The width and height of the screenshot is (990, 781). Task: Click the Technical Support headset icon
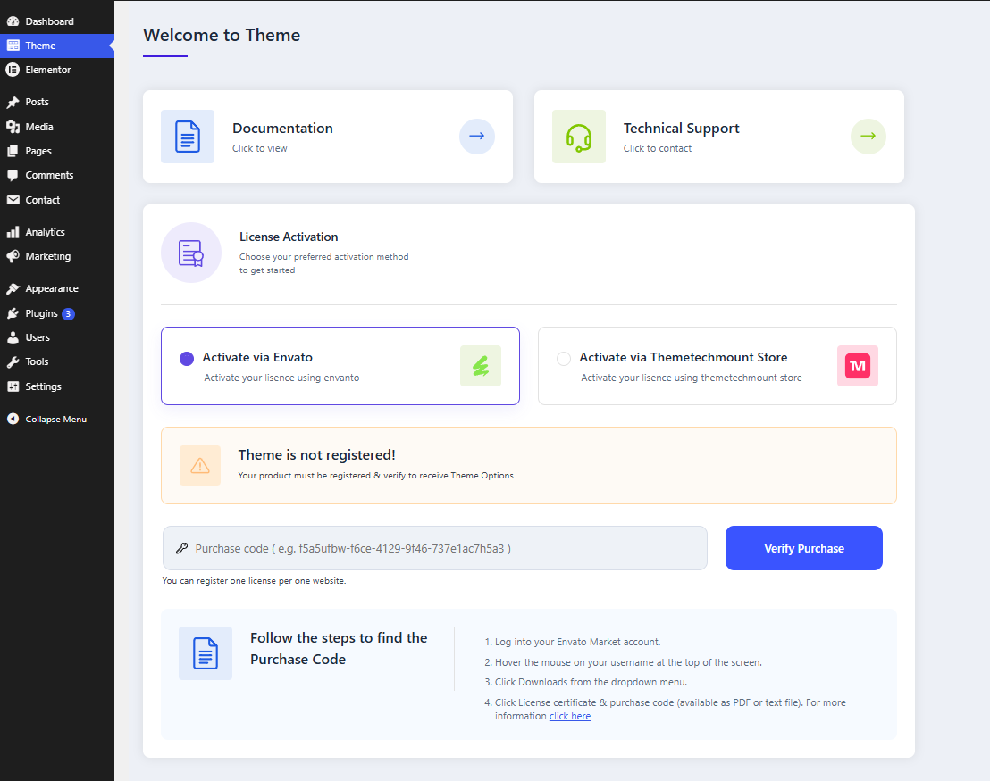point(579,137)
